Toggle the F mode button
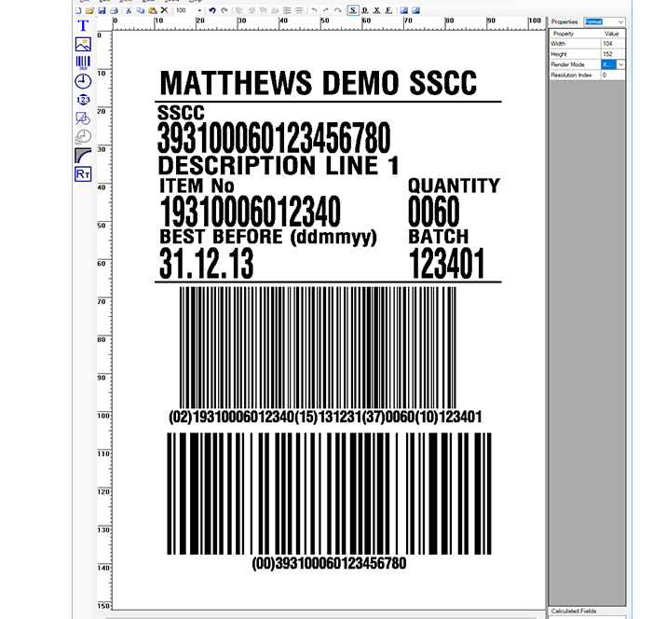Viewport: 666px width, 619px height. point(388,10)
